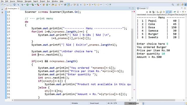Open the Run menu
The height and width of the screenshot is (105, 187).
coord(49,1)
